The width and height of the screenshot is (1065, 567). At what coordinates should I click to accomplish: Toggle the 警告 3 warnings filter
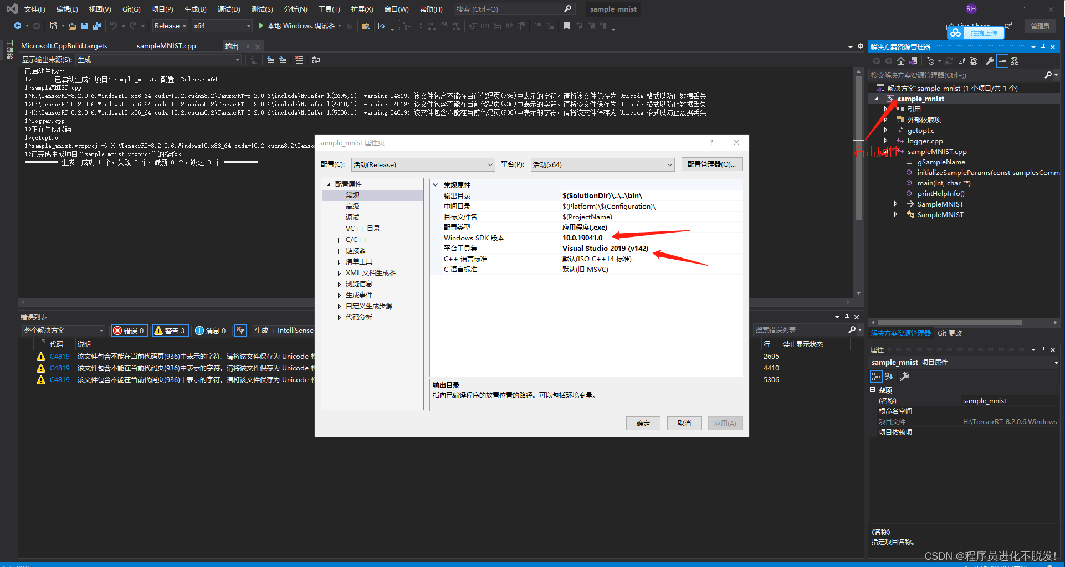[x=170, y=331]
